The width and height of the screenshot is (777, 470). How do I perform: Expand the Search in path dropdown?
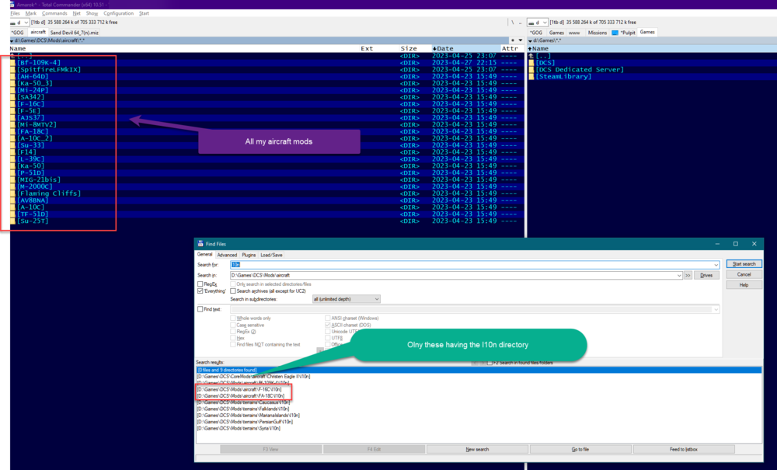[x=679, y=275]
